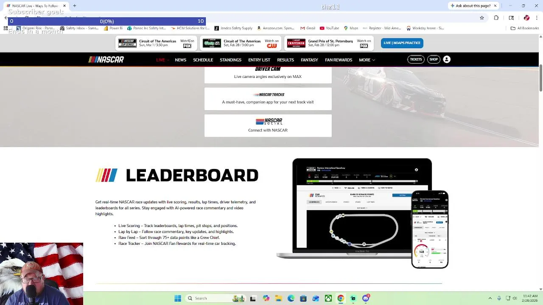Image resolution: width=543 pixels, height=305 pixels.
Task: Open the account profile icon on NASCAR header
Action: pyautogui.click(x=447, y=60)
